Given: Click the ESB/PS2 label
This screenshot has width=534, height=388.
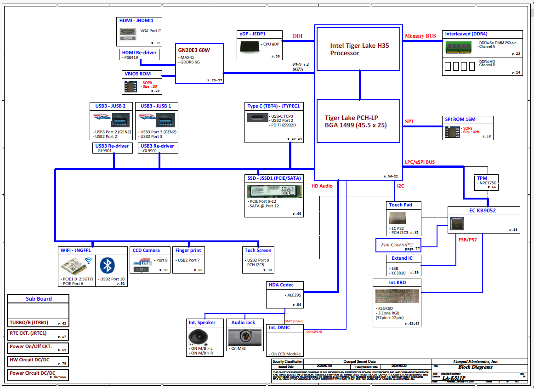Looking at the screenshot, I should pos(467,240).
